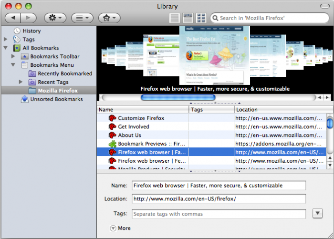The image size is (334, 239).
Task: Sort by the Tags column header
Action: click(211, 110)
